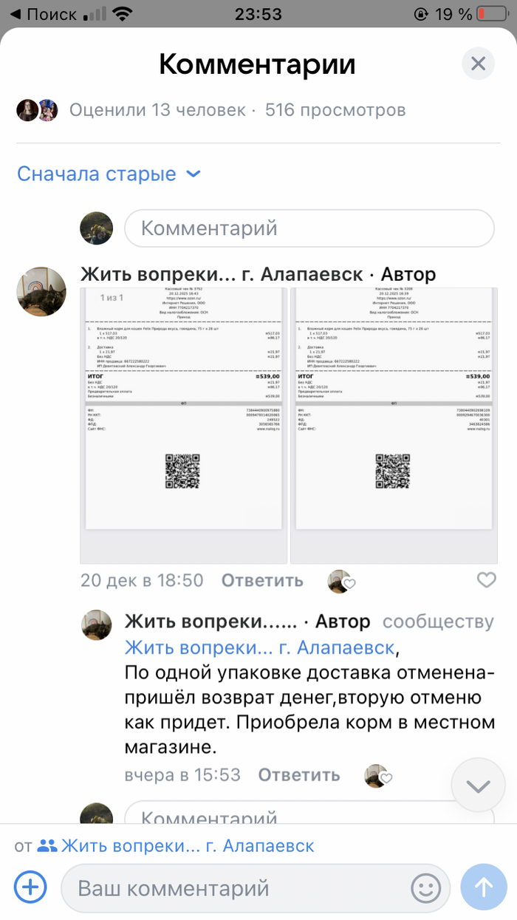Screen dimensions: 517x920
Task: Tap the reaction avatar beside 20 дек Ответить
Action: (x=340, y=581)
